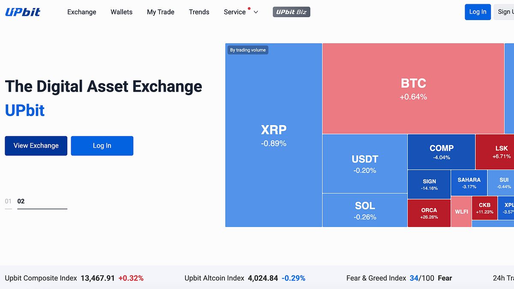Open My Trade in navigation

[161, 12]
